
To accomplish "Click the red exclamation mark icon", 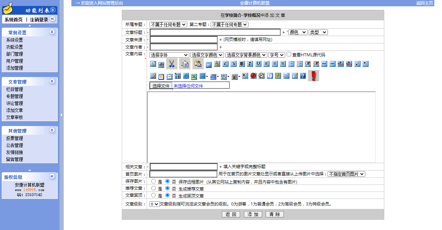I will coord(313,76).
